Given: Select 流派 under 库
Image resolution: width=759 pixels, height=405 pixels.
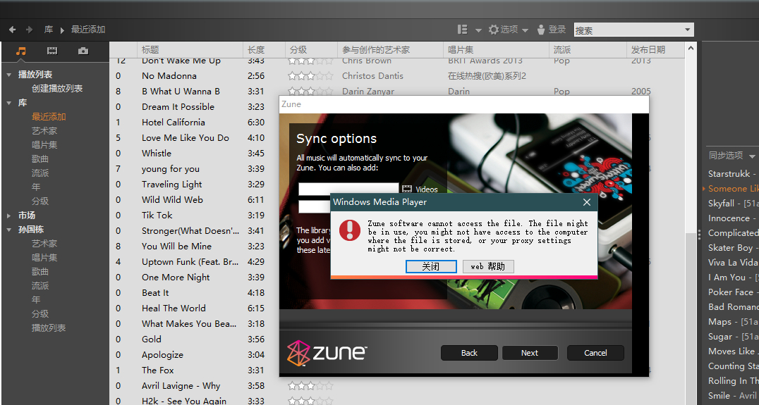Looking at the screenshot, I should (x=40, y=173).
